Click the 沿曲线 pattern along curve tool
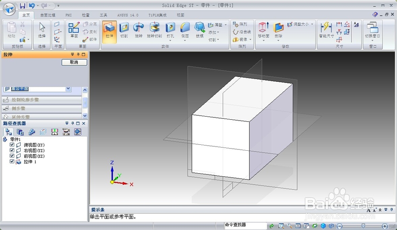Image resolution: width=397 pixels, height=230 pixels. [242, 32]
